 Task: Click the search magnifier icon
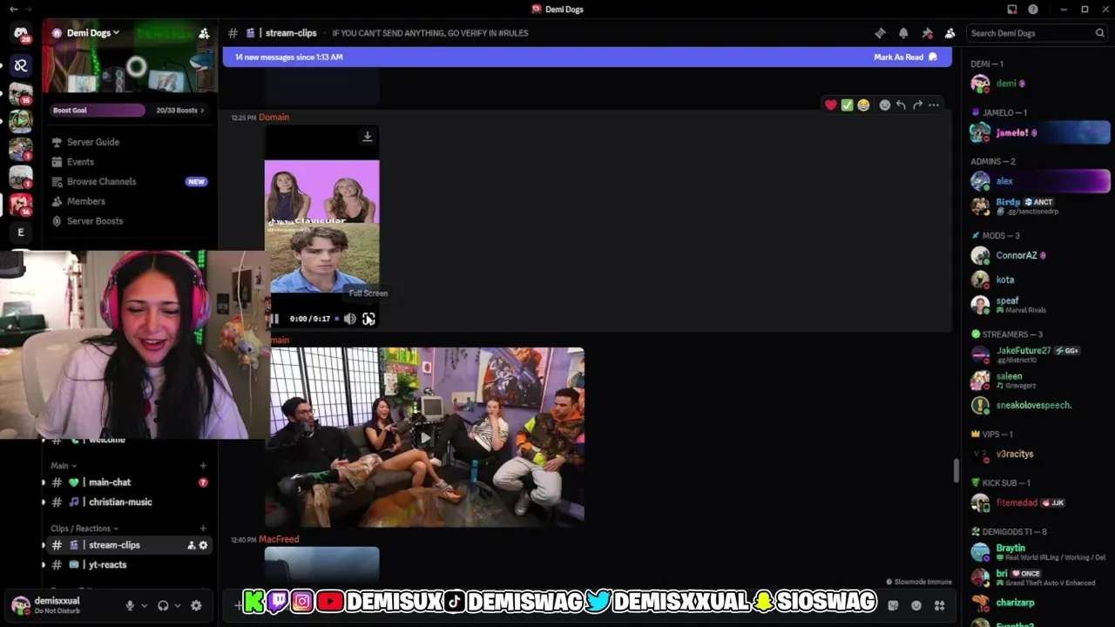click(1099, 33)
